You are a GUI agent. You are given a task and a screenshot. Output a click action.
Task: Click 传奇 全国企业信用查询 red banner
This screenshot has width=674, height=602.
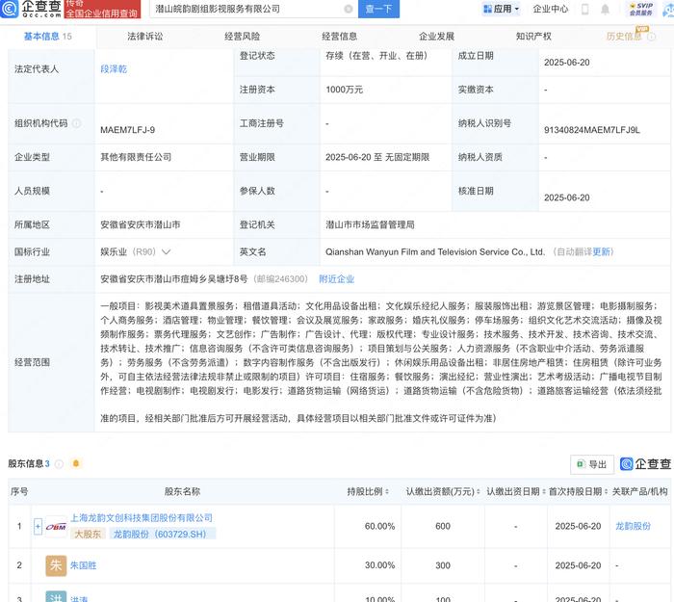(x=102, y=9)
